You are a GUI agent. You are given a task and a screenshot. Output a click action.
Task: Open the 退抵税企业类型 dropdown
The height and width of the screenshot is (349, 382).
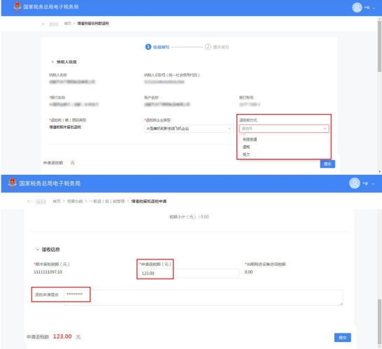[x=189, y=129]
